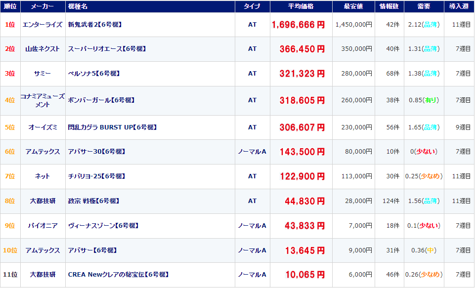Screen dimensions: 475x288
Task: Click average price 321,323円
Action: (x=302, y=74)
